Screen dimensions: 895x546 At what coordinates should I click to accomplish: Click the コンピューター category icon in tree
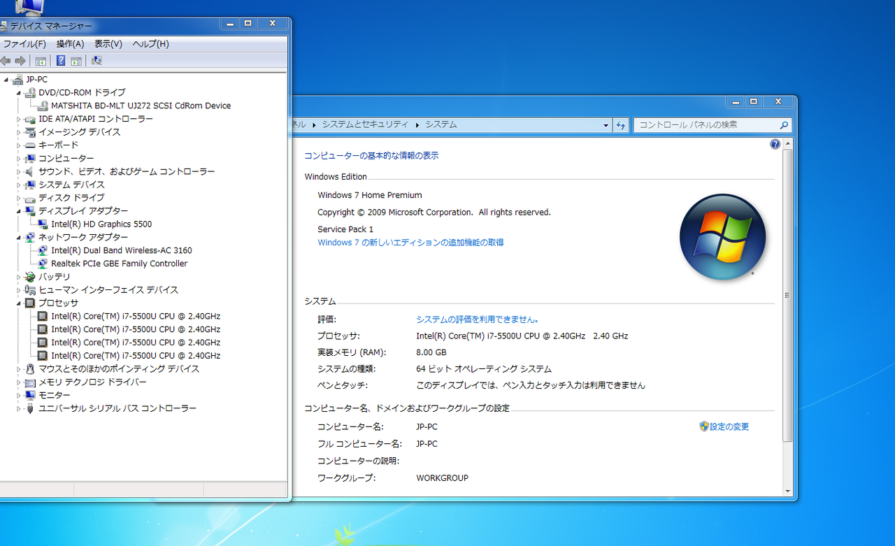pos(30,158)
